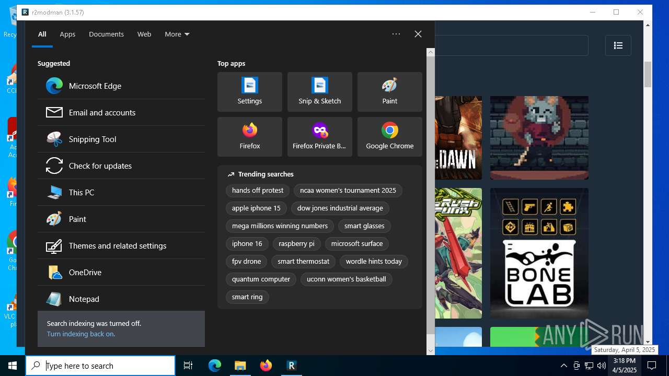
Task: Open File Explorer on taskbar
Action: (x=240, y=366)
